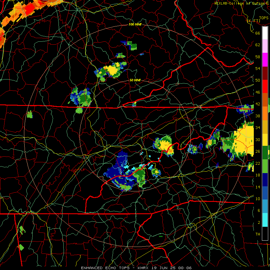This screenshot has width=270, height=270.
Task: Click the '50 NMI' range ring label
Action: [135, 80]
